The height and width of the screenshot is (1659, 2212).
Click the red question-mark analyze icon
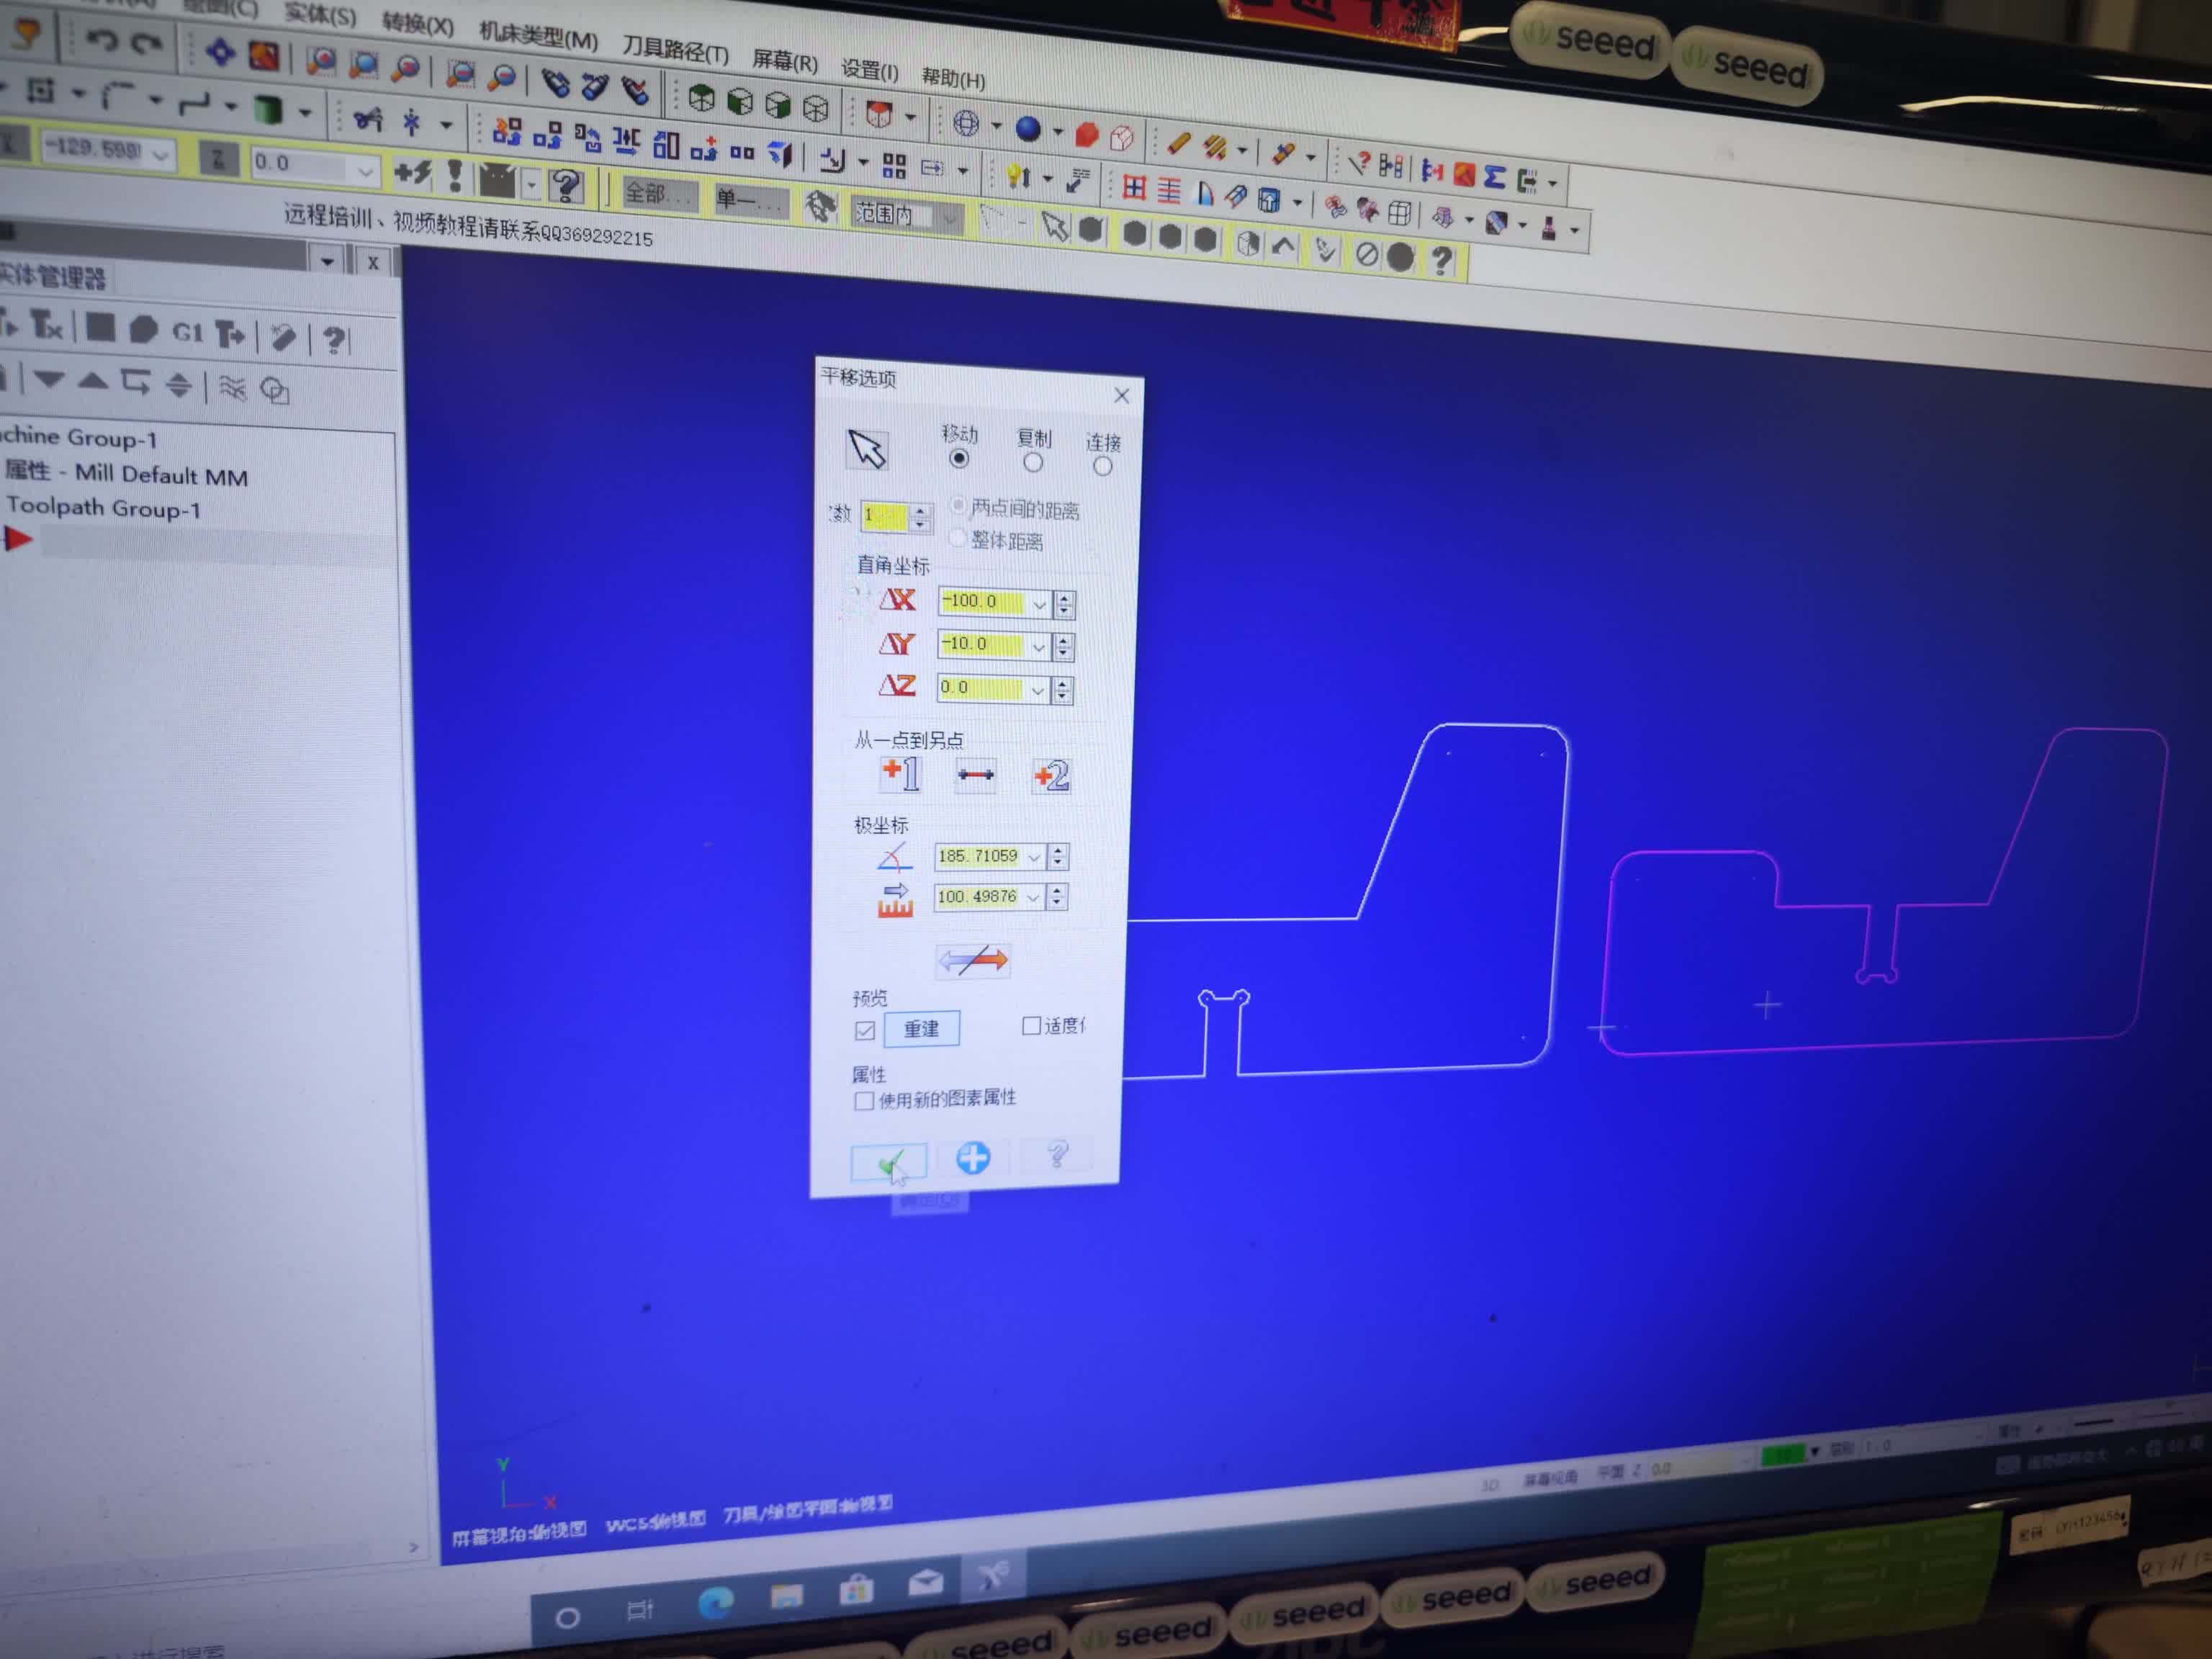point(1359,164)
